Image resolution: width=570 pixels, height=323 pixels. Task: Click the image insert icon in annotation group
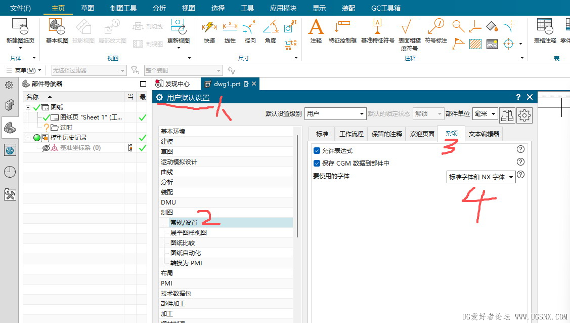[492, 44]
